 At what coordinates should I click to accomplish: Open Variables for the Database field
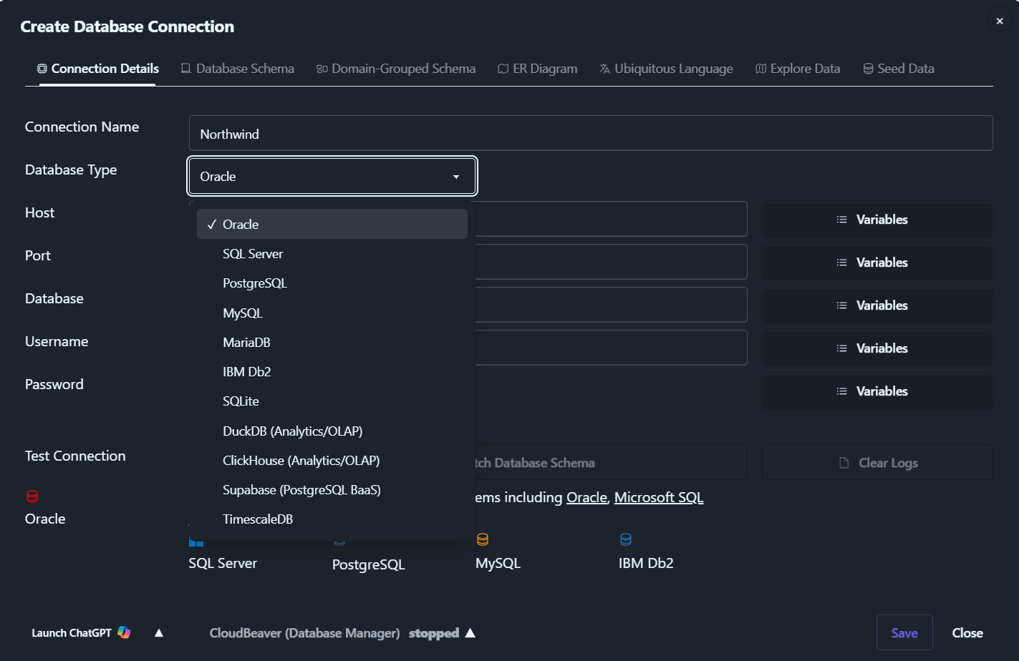[x=877, y=305]
